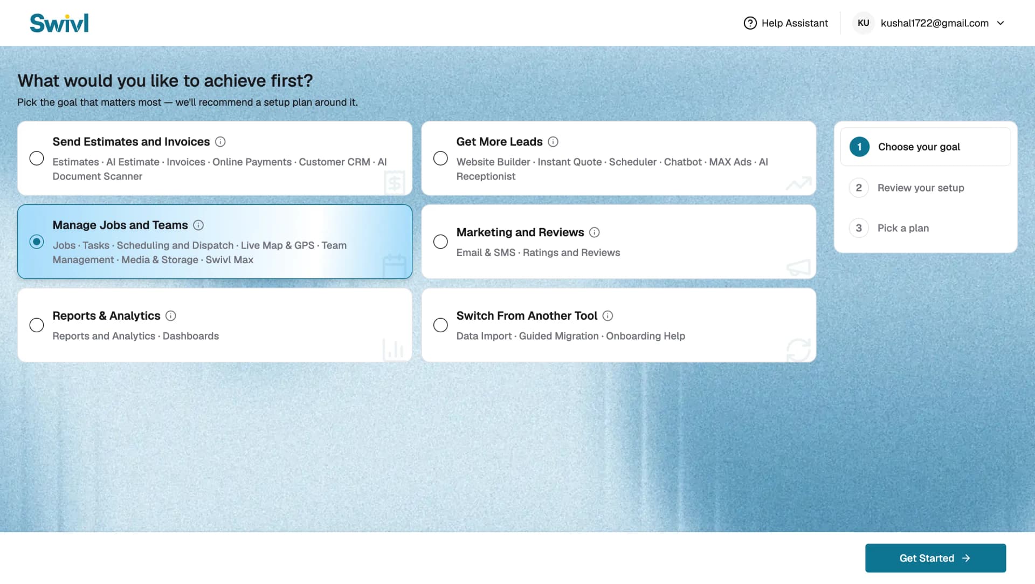The width and height of the screenshot is (1035, 584).
Task: Click the Estimates · AI Estimate description text
Action: (219, 169)
